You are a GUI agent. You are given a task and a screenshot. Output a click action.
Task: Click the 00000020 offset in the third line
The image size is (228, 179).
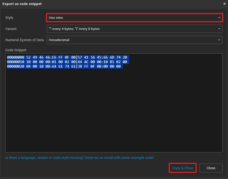16,66
